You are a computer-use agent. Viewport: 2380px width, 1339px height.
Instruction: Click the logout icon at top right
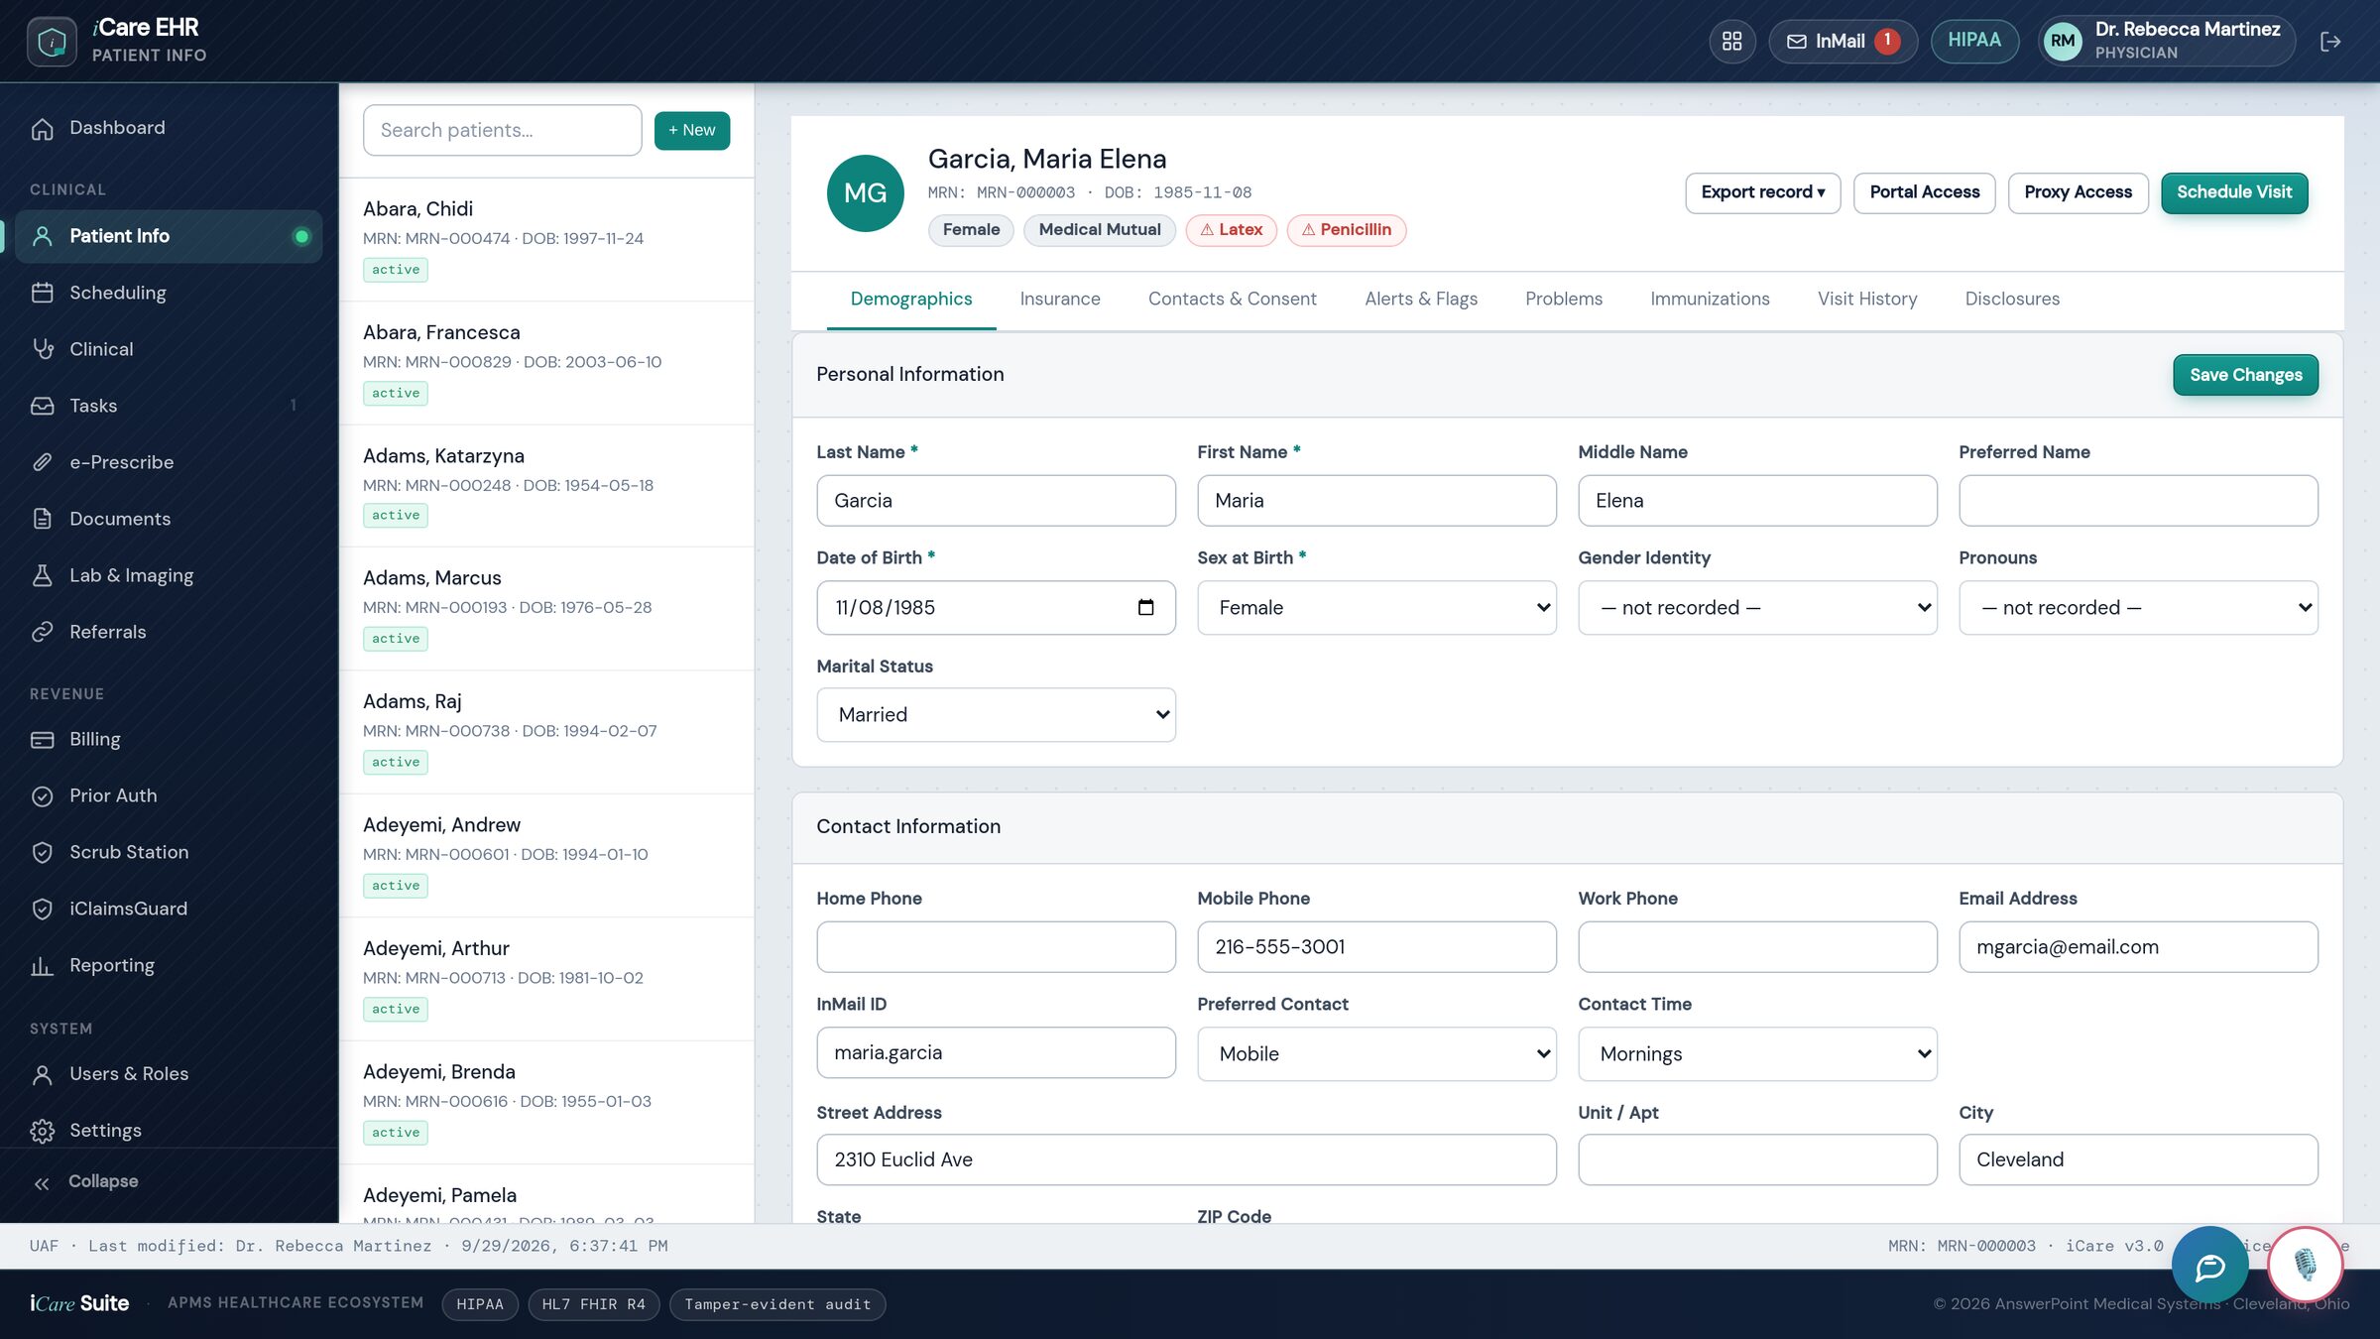point(2329,42)
